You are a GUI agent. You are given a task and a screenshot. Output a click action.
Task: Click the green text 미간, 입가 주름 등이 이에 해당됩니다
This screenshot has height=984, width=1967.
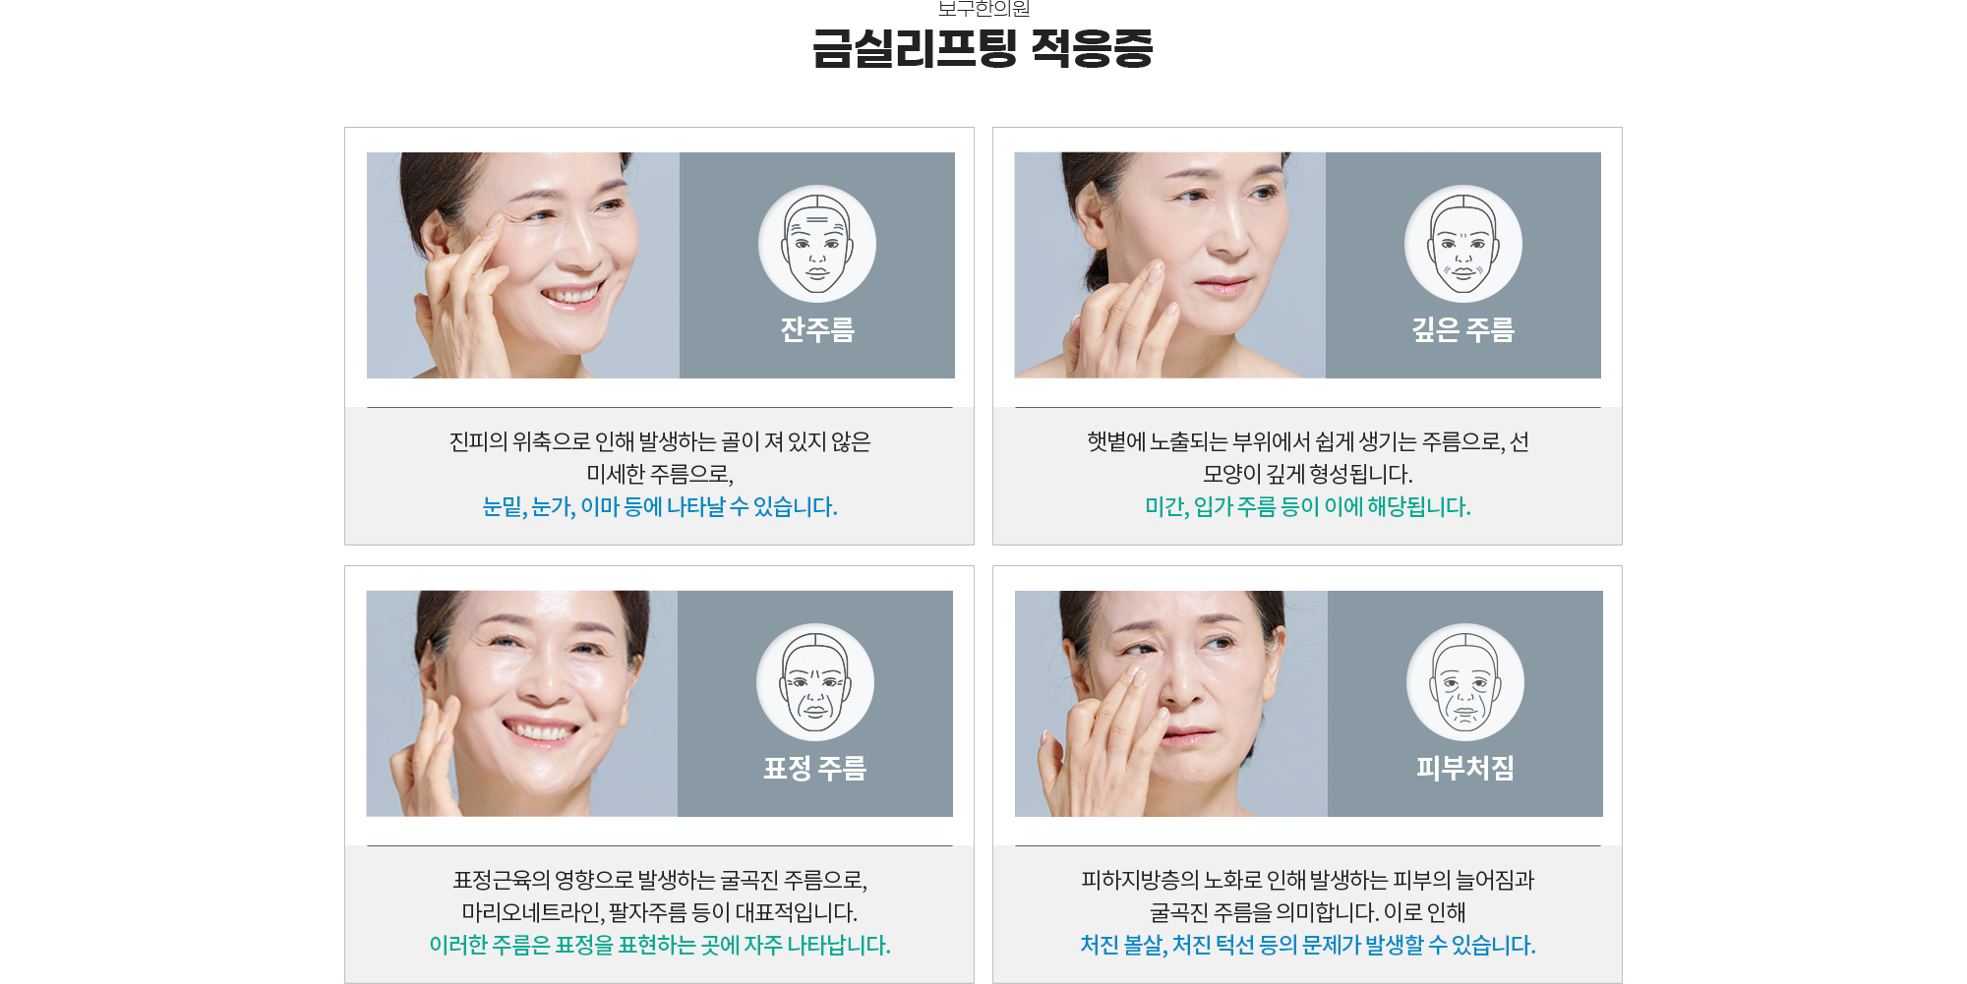point(1308,507)
